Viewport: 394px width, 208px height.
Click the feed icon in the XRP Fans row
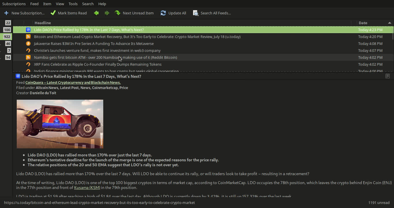click(28, 64)
